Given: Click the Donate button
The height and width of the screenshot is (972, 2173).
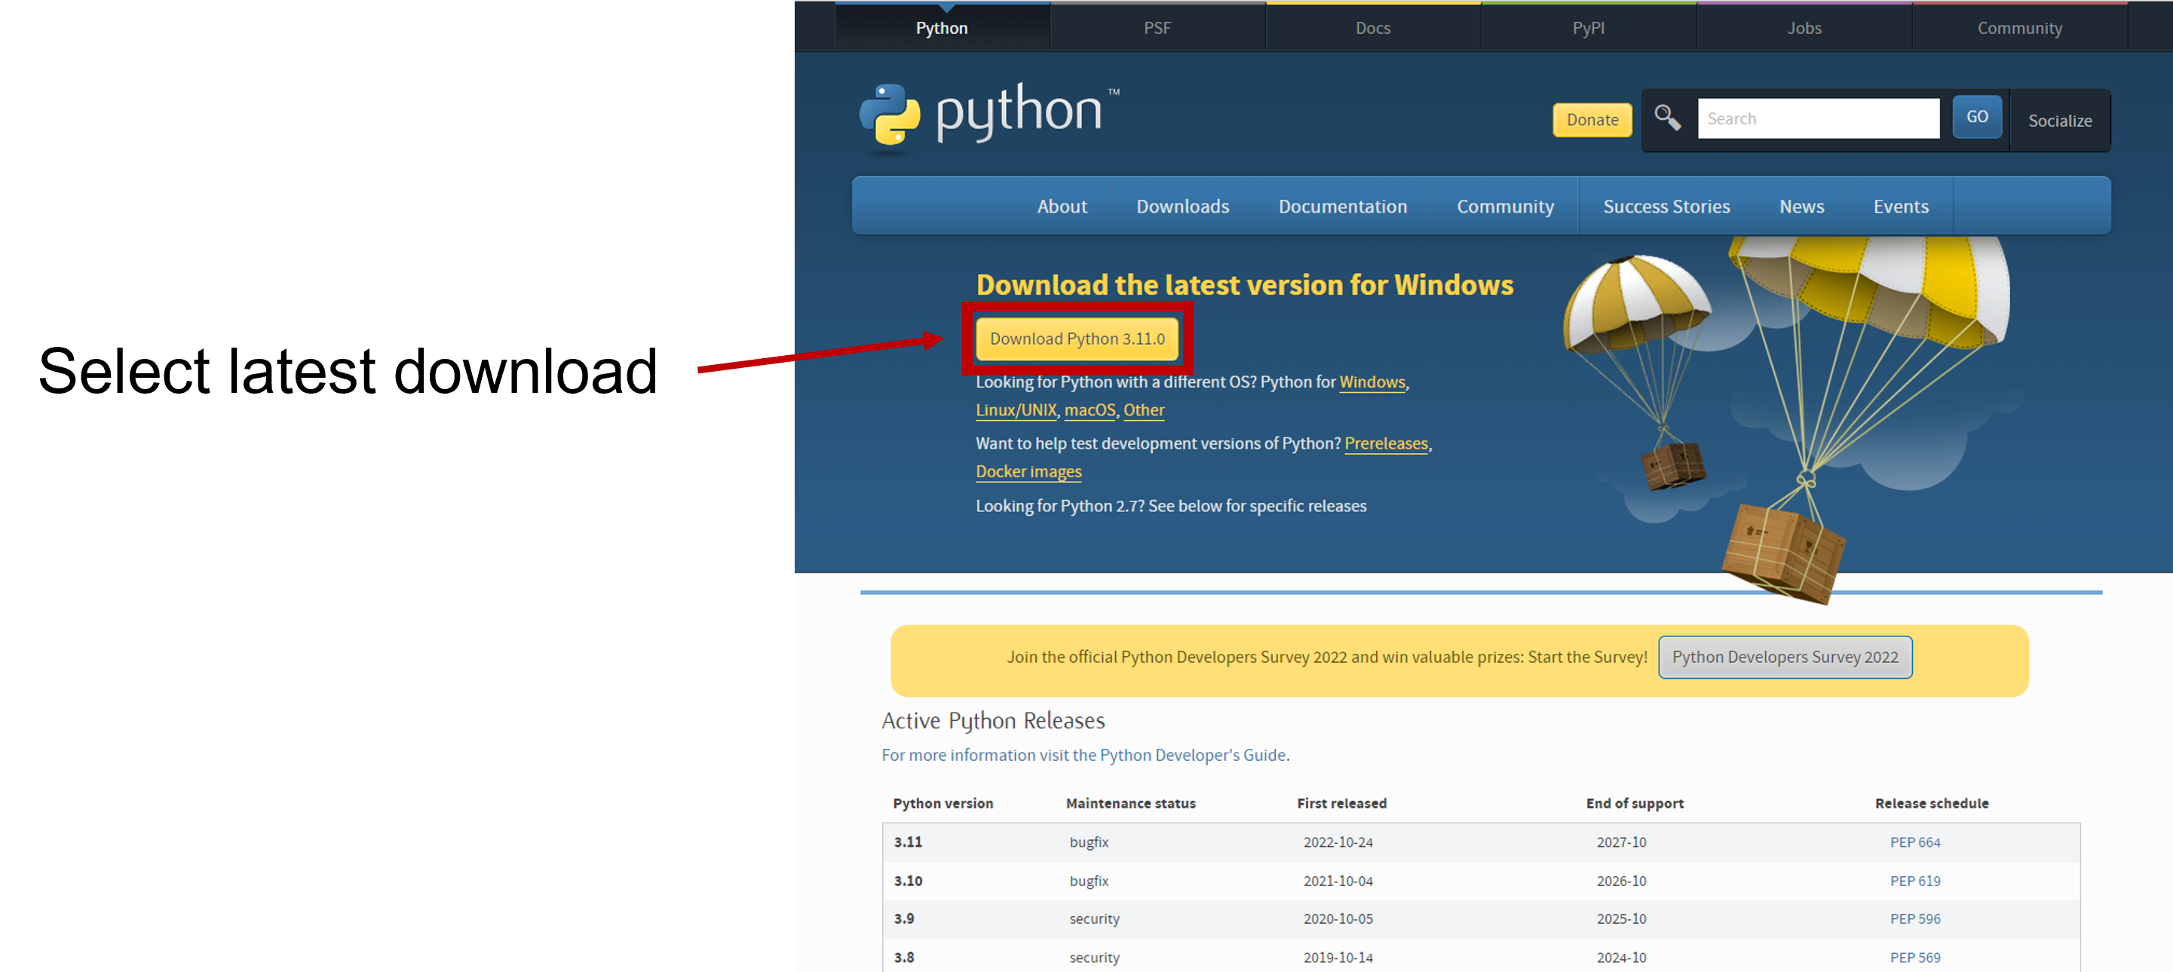Looking at the screenshot, I should coord(1592,120).
